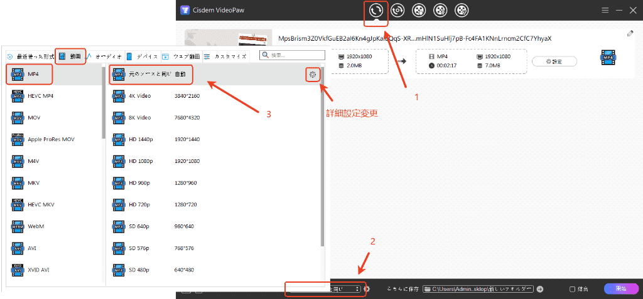Switch to オーディオ audio tab
Screen dimensions: 643x299
click(x=104, y=56)
